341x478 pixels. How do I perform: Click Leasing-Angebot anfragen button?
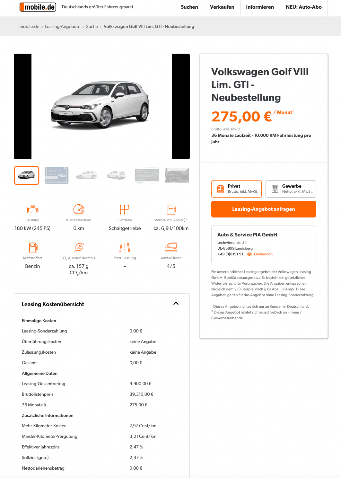point(264,209)
